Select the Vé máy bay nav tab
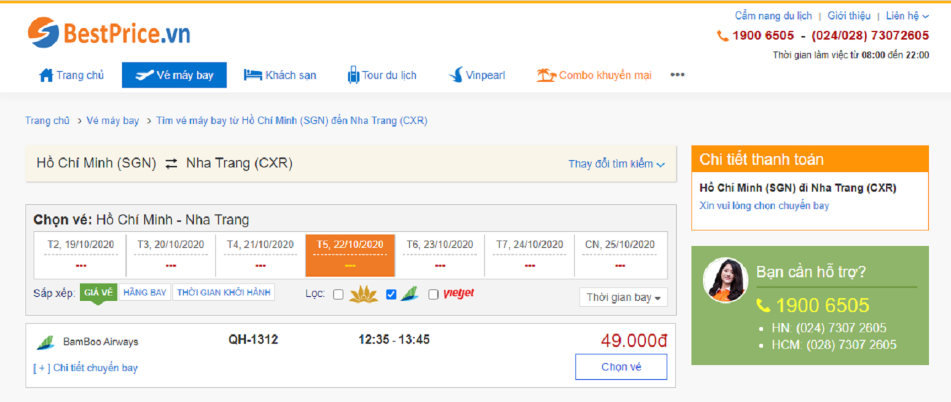951x402 pixels. pos(174,75)
